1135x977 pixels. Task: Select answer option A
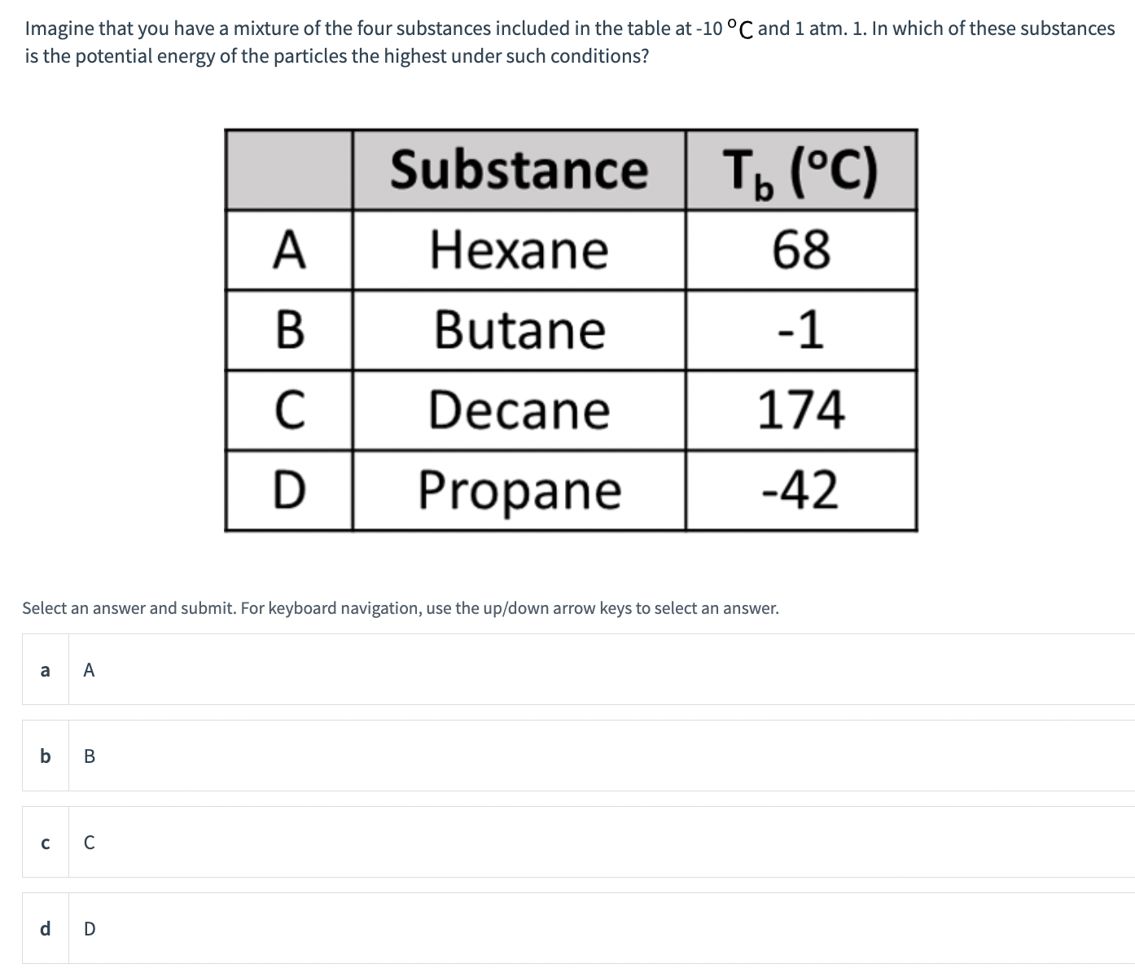coord(578,669)
